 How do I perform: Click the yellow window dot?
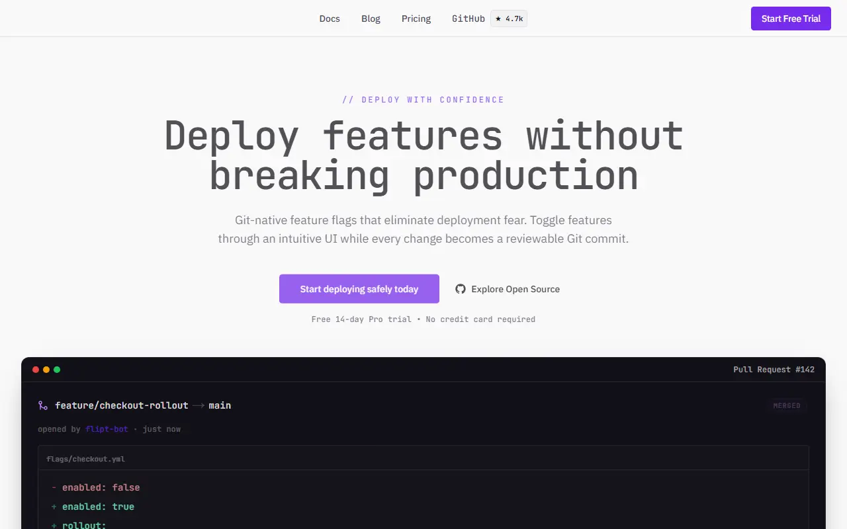tap(46, 370)
